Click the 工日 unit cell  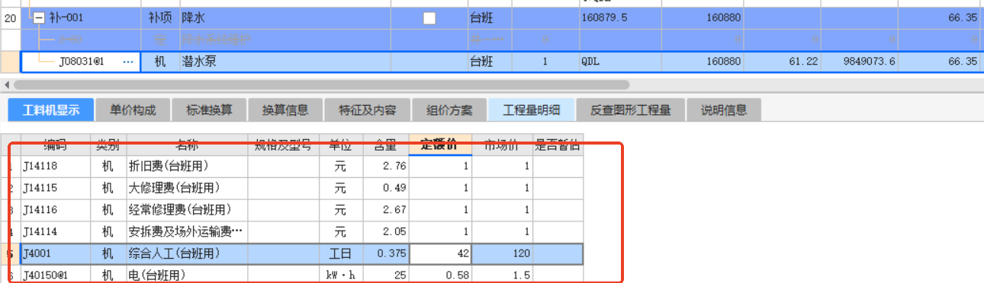[x=341, y=253]
